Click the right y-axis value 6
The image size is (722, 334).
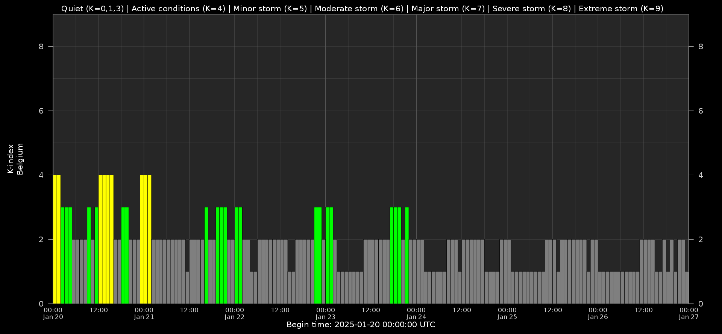click(701, 111)
